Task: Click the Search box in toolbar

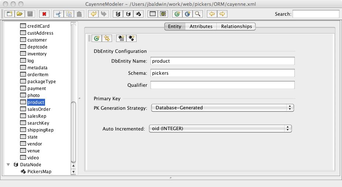Action: 316,14
